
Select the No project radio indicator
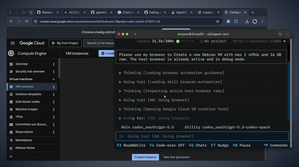[x=201, y=41]
